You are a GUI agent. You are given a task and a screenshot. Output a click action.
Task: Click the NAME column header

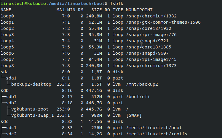(6, 10)
